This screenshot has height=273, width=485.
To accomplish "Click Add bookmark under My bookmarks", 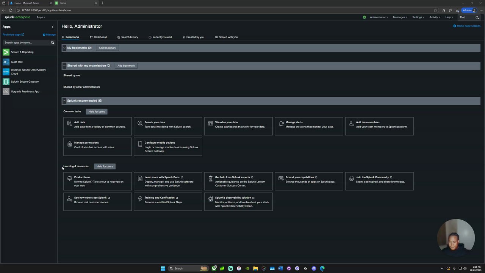I will pyautogui.click(x=107, y=48).
